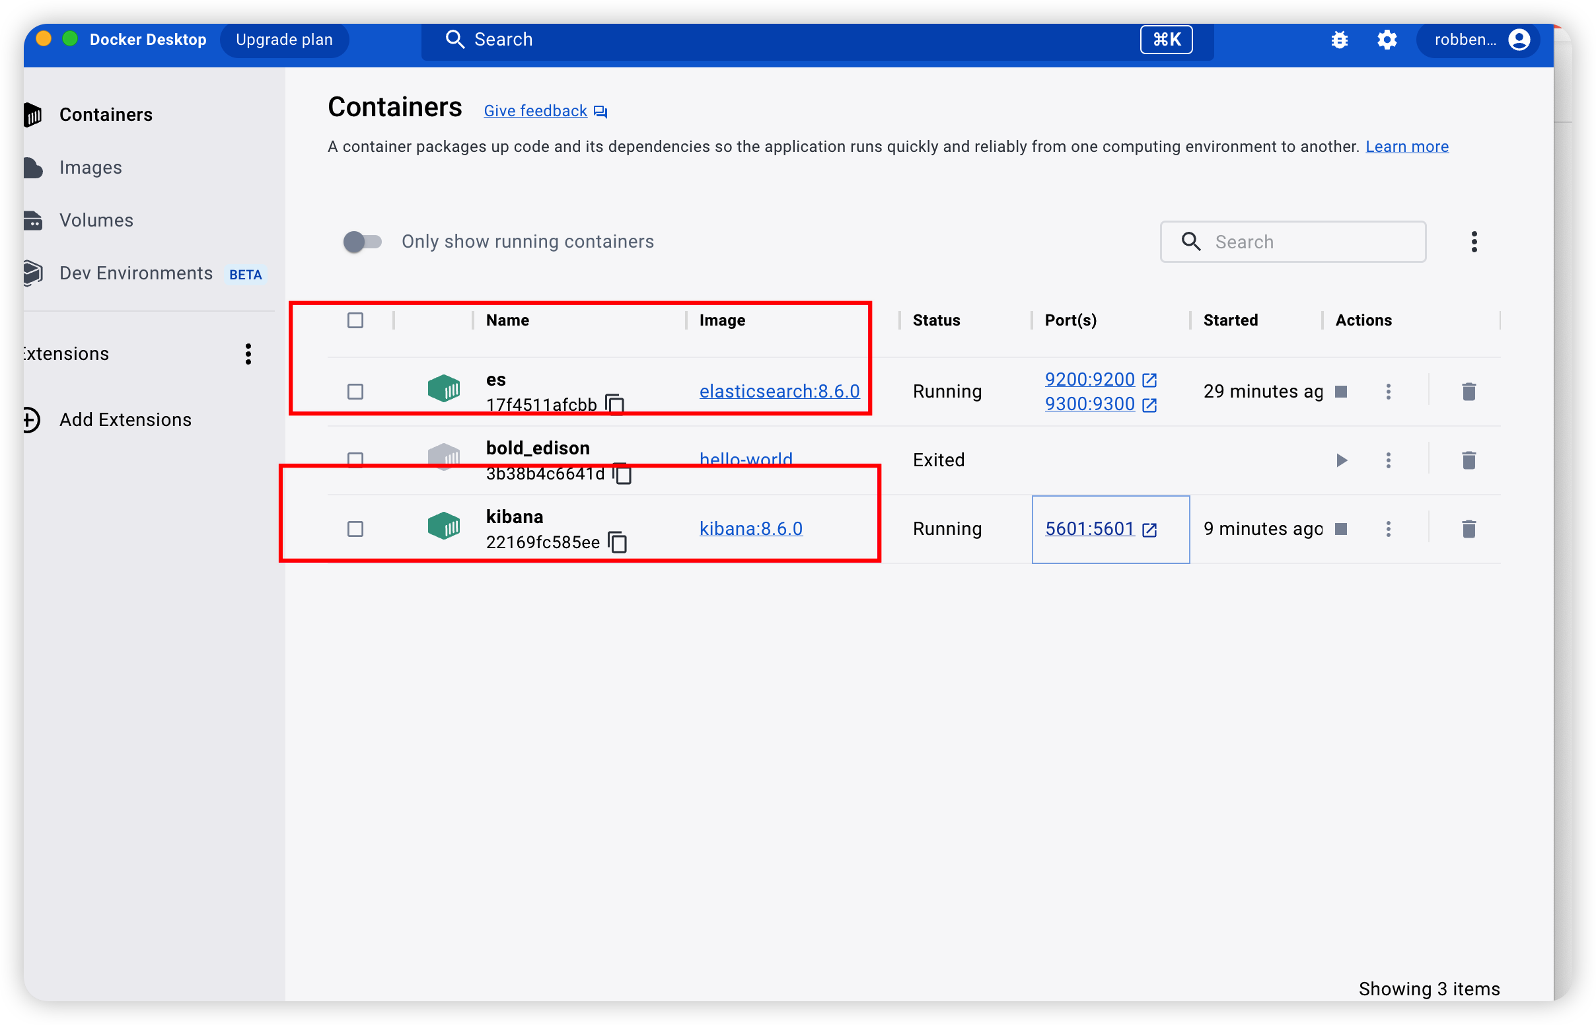Stop the kibana container
Screen dimensions: 1596x1025
tap(1341, 529)
